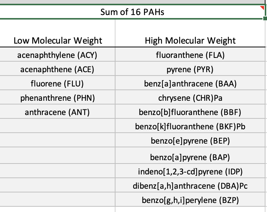Screen dimensions: 267x212
Task: Click the pyrene (PYR) cell
Action: point(190,70)
